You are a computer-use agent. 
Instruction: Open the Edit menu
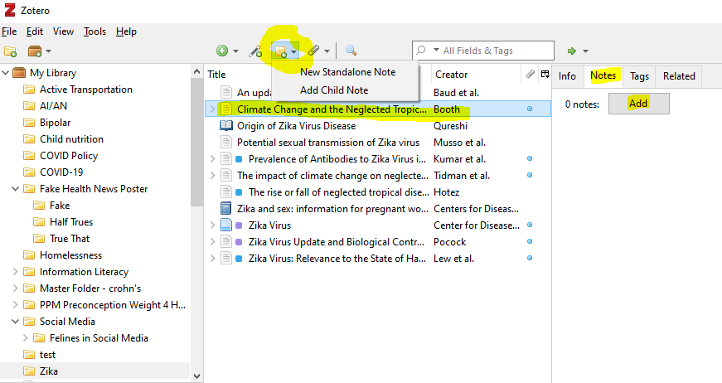35,32
